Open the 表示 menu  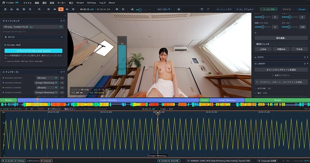point(71,3)
